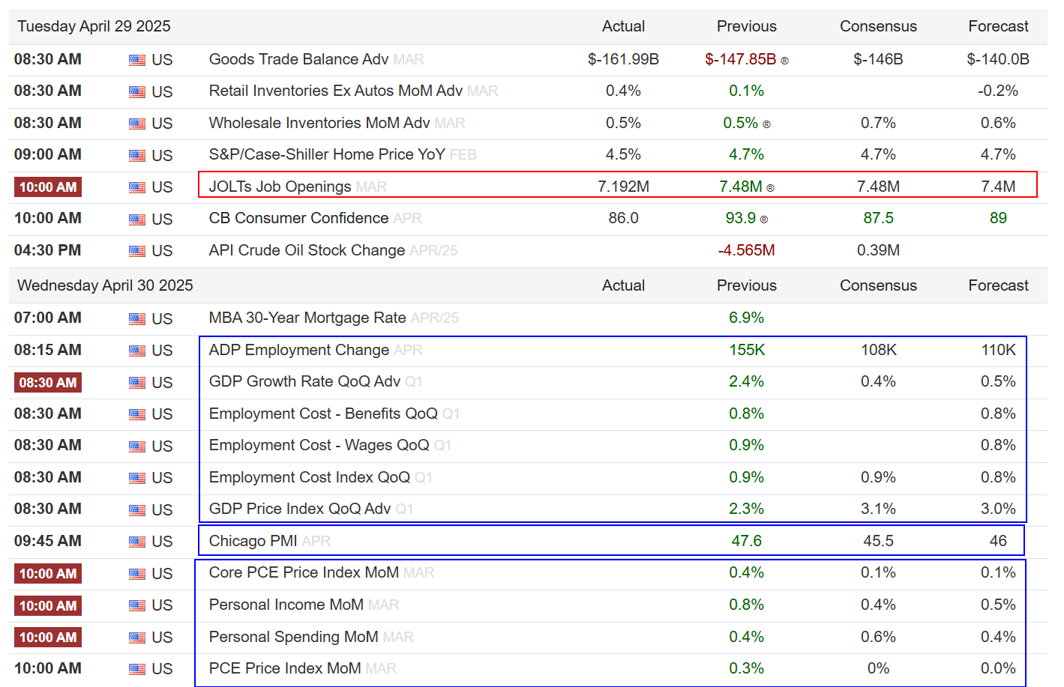
Task: Open JOLTs Job Openings indicator
Action: 280,187
